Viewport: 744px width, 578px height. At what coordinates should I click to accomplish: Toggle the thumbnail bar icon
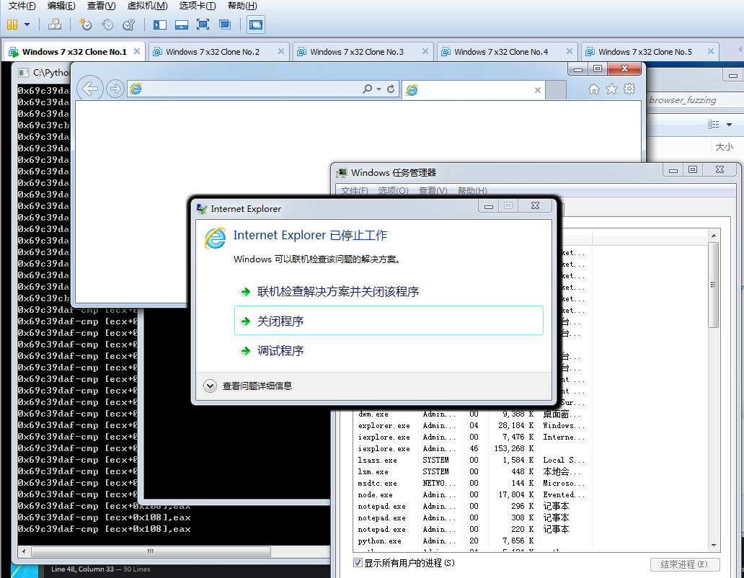[x=182, y=25]
